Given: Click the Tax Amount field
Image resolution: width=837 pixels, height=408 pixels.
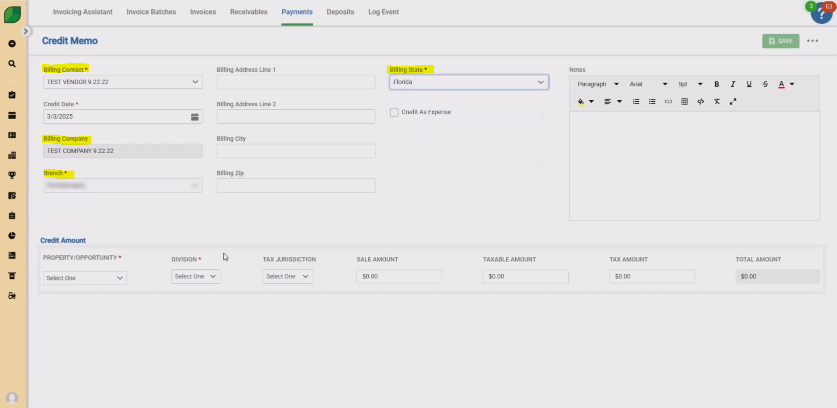Looking at the screenshot, I should pos(652,276).
